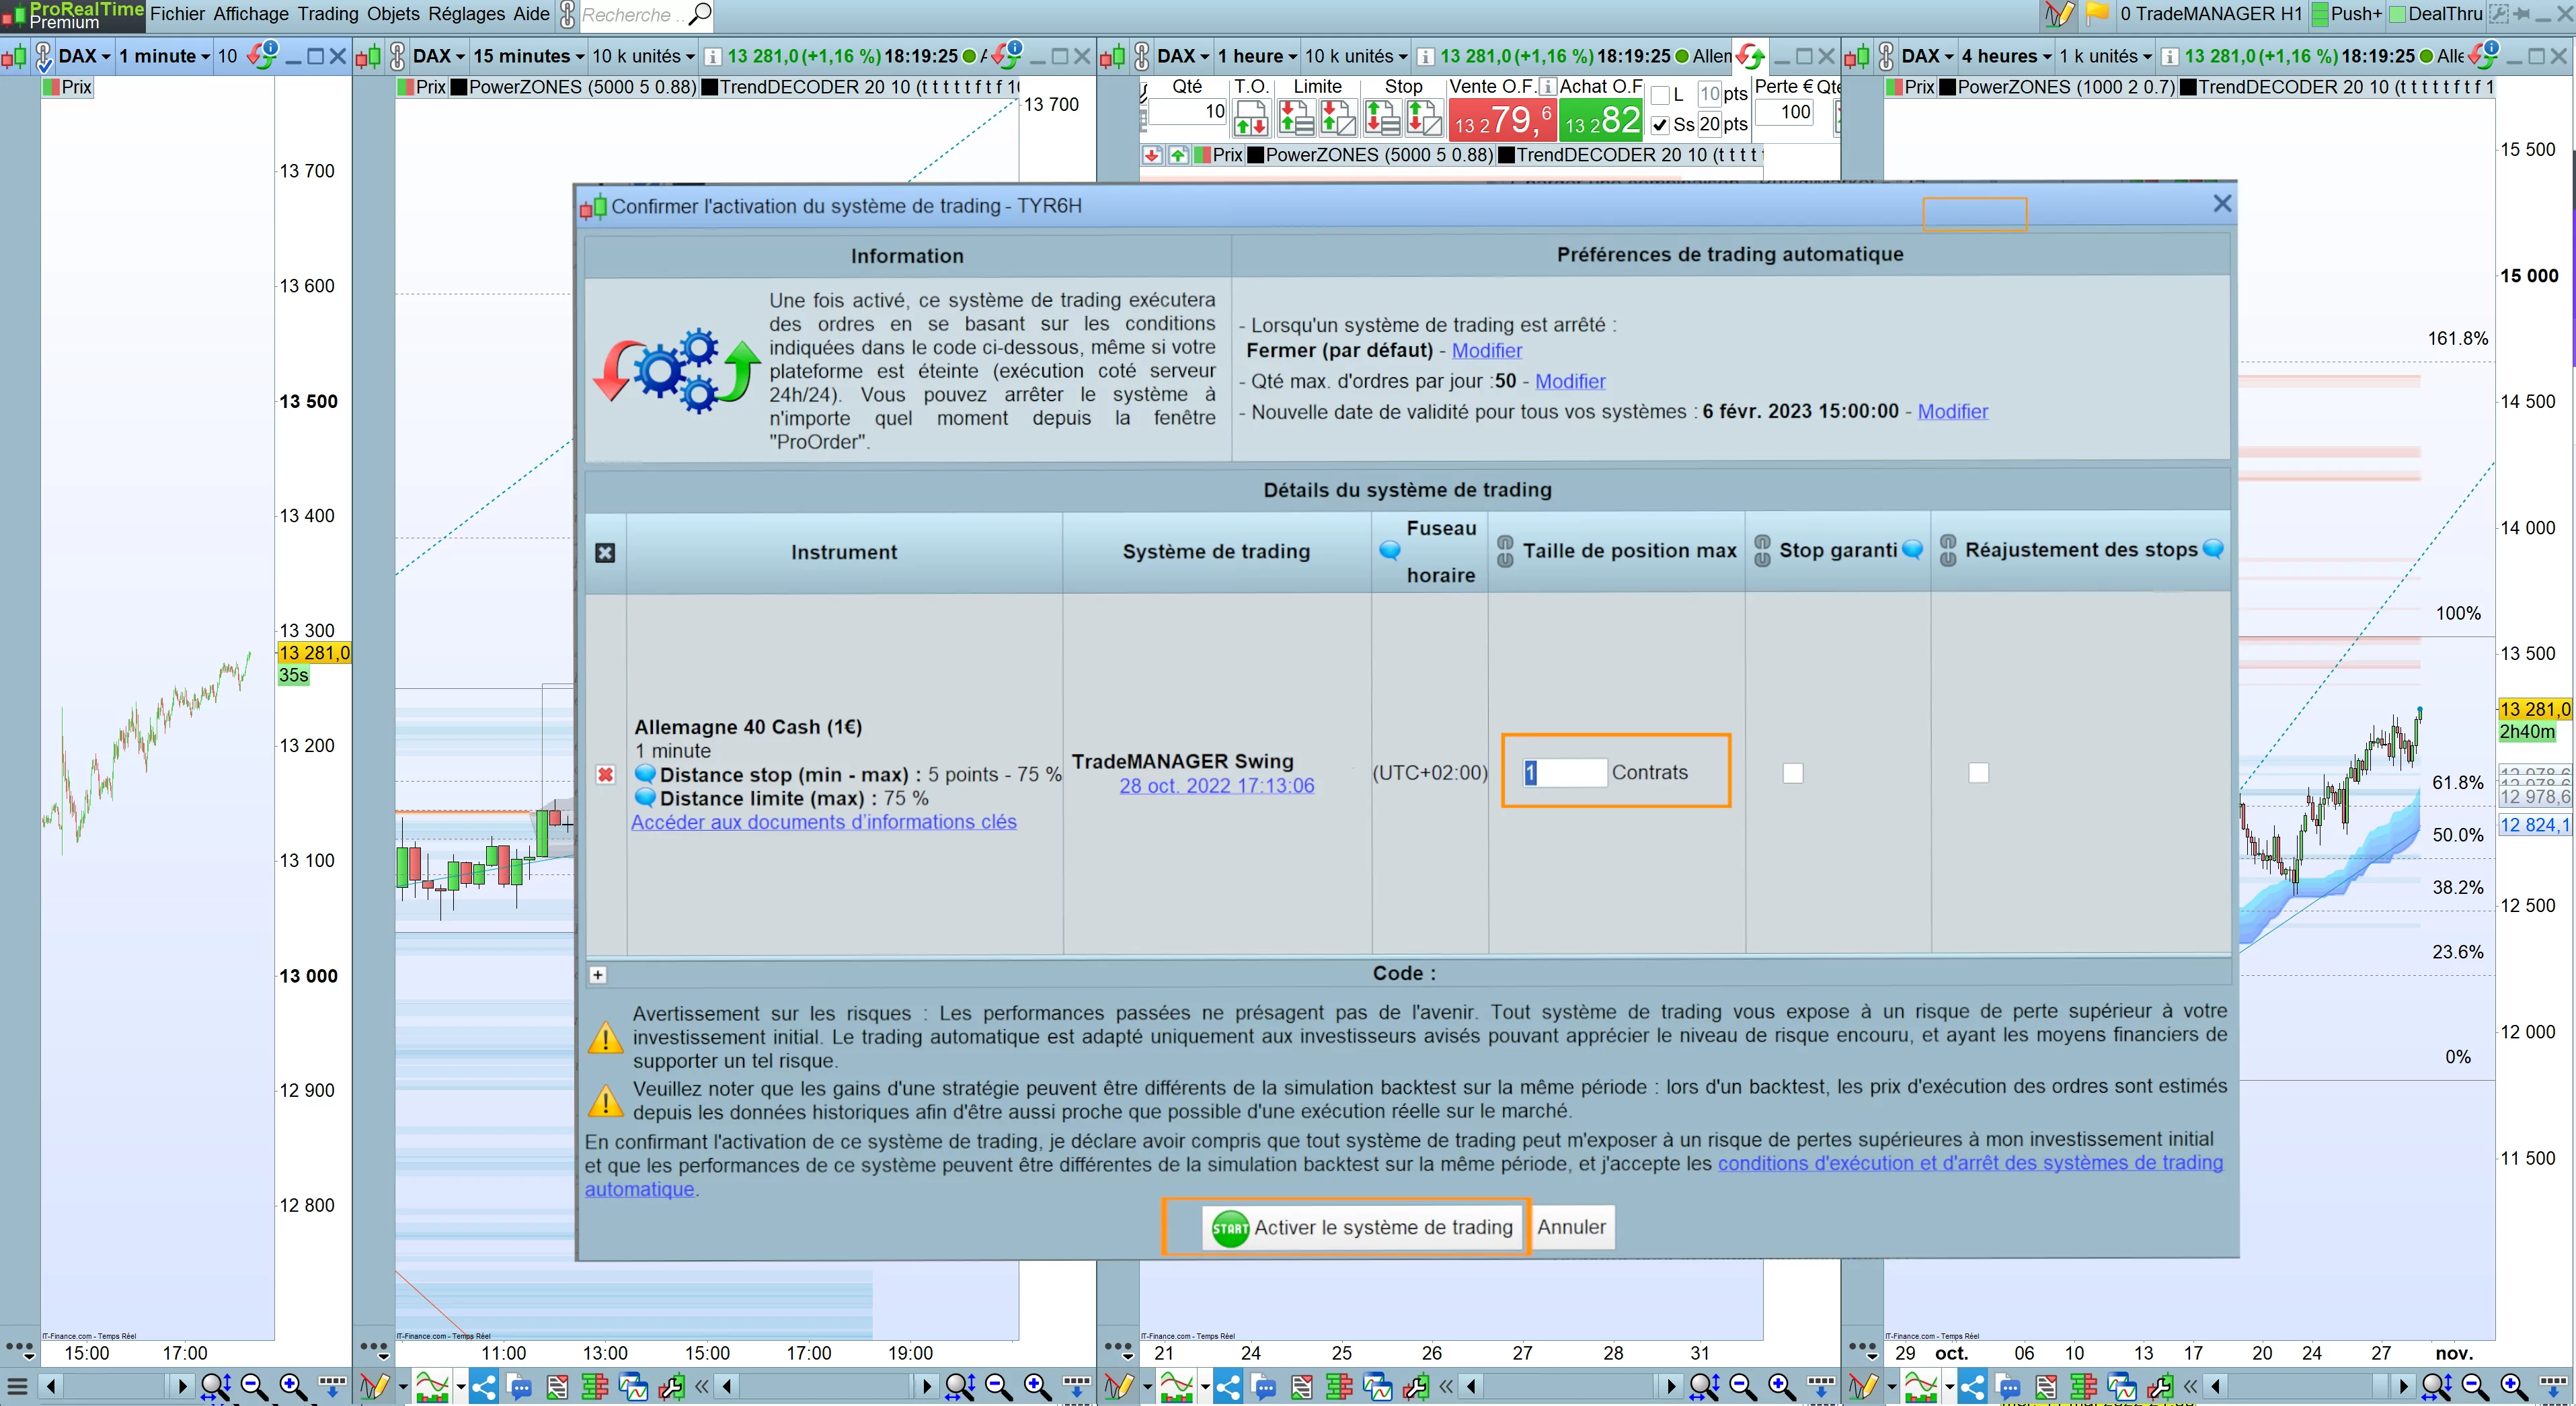Click the Taille de position max link icon
This screenshot has height=1406, width=2576.
[1505, 550]
